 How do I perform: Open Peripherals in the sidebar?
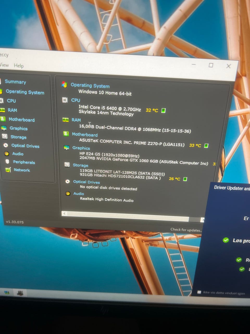point(24,162)
